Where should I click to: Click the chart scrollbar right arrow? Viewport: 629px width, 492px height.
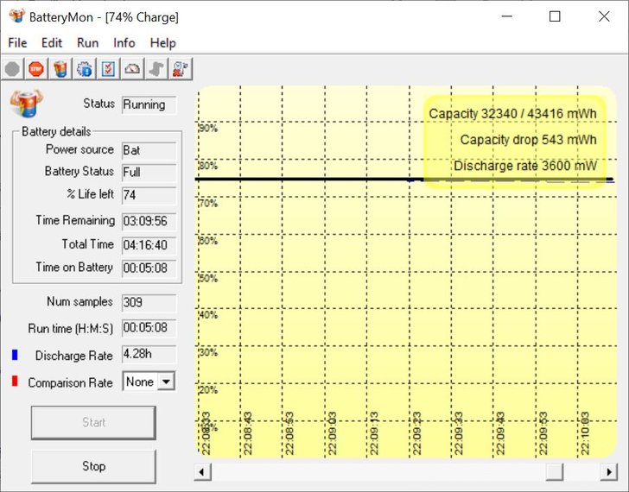(608, 472)
